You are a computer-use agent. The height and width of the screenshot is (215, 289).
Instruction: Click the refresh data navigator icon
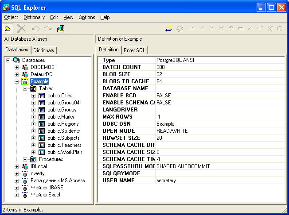[x=280, y=28]
